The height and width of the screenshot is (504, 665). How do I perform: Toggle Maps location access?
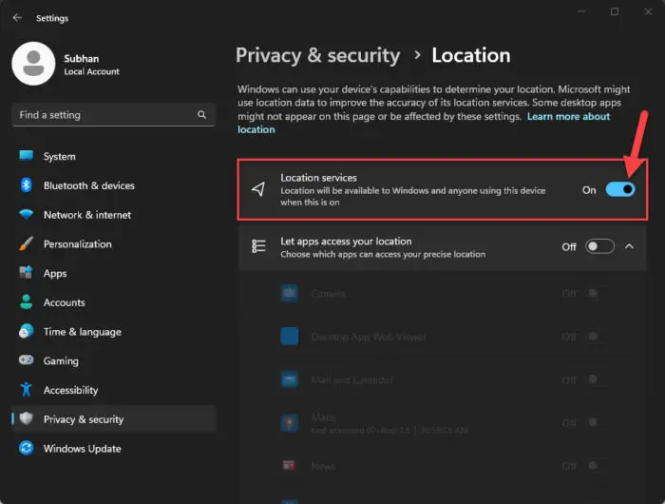point(598,422)
